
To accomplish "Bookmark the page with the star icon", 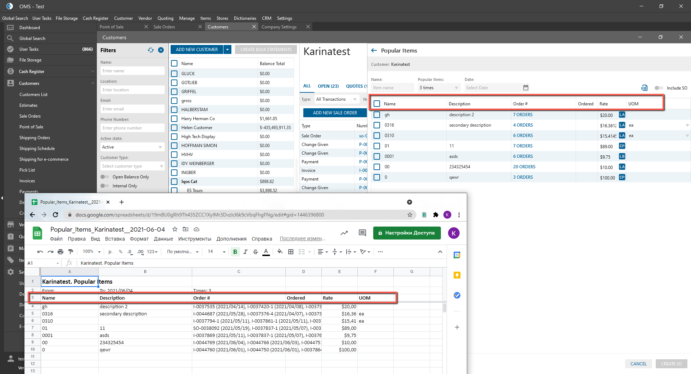I will pos(410,215).
